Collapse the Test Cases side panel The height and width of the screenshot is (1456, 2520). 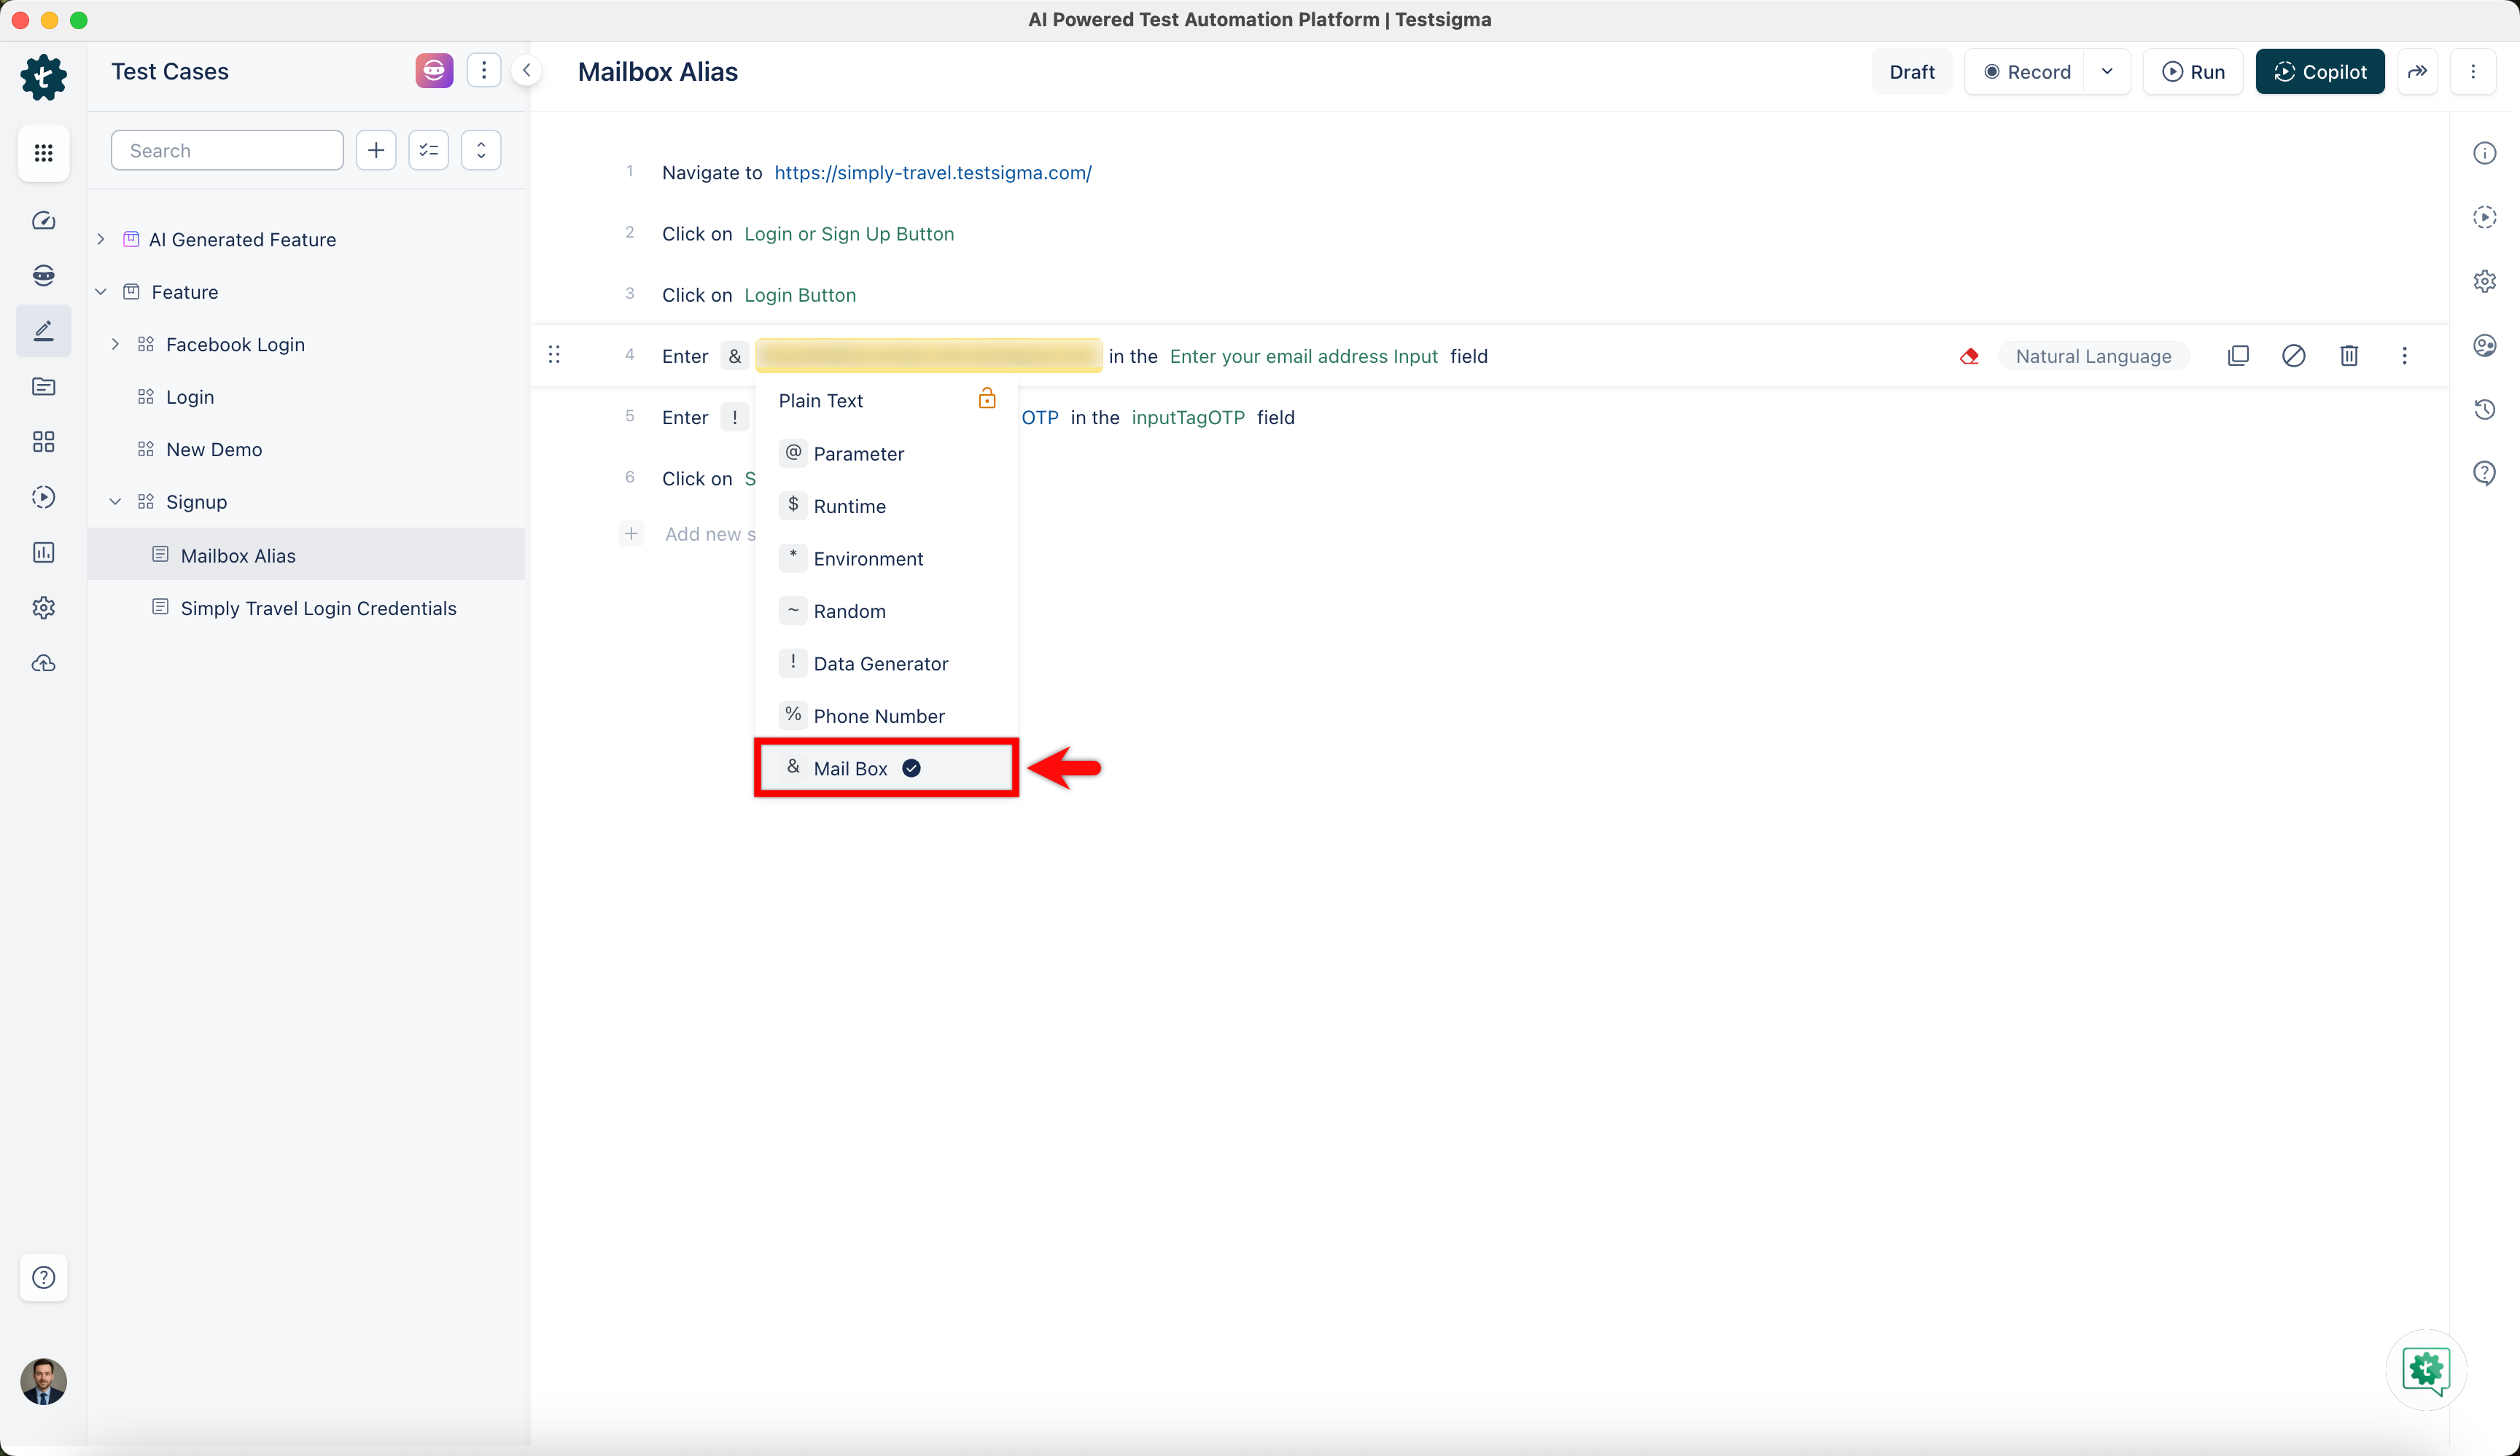pyautogui.click(x=527, y=71)
